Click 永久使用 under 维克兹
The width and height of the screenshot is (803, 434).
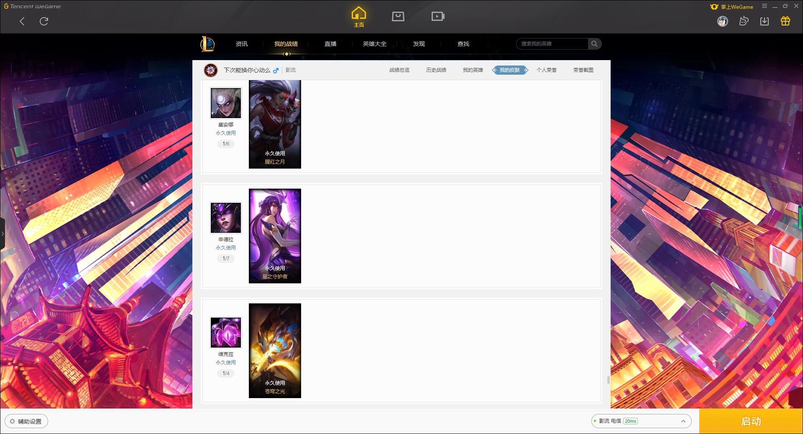tap(226, 363)
